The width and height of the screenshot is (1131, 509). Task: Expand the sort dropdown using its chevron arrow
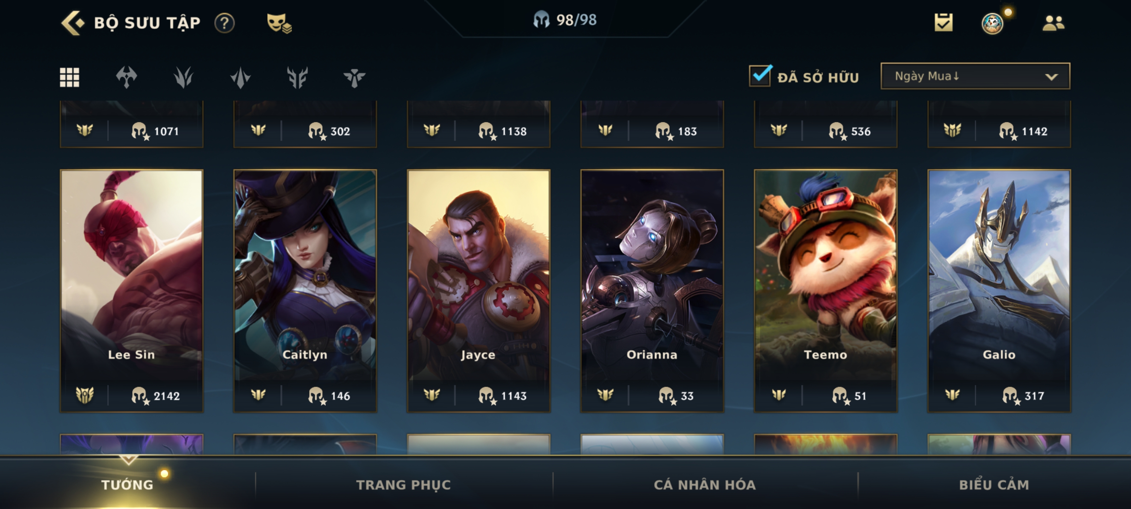coord(1051,77)
